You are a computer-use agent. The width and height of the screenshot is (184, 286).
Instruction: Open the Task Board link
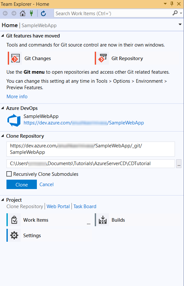coord(85,206)
